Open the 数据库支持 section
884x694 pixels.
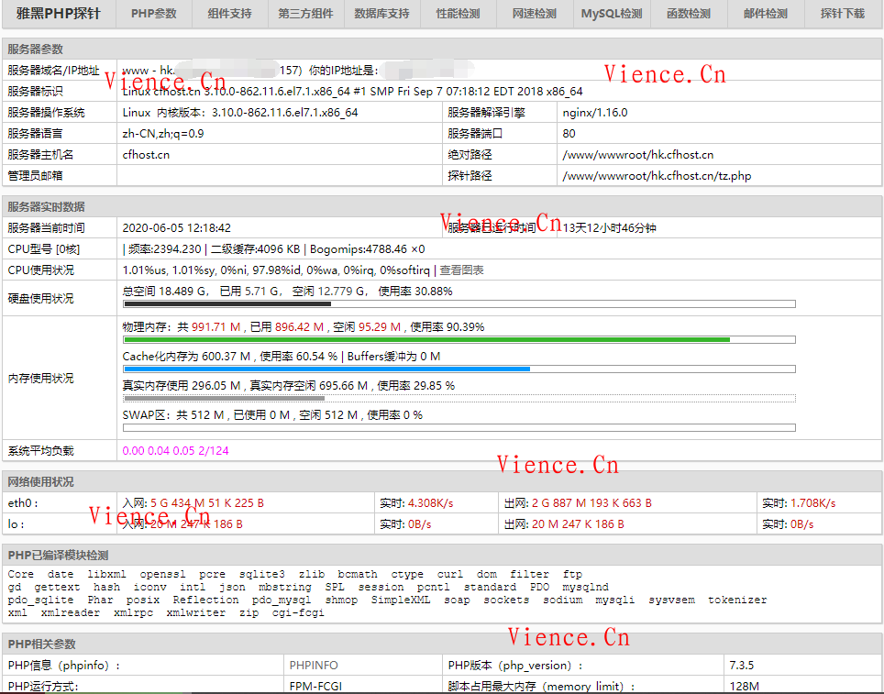pos(381,14)
